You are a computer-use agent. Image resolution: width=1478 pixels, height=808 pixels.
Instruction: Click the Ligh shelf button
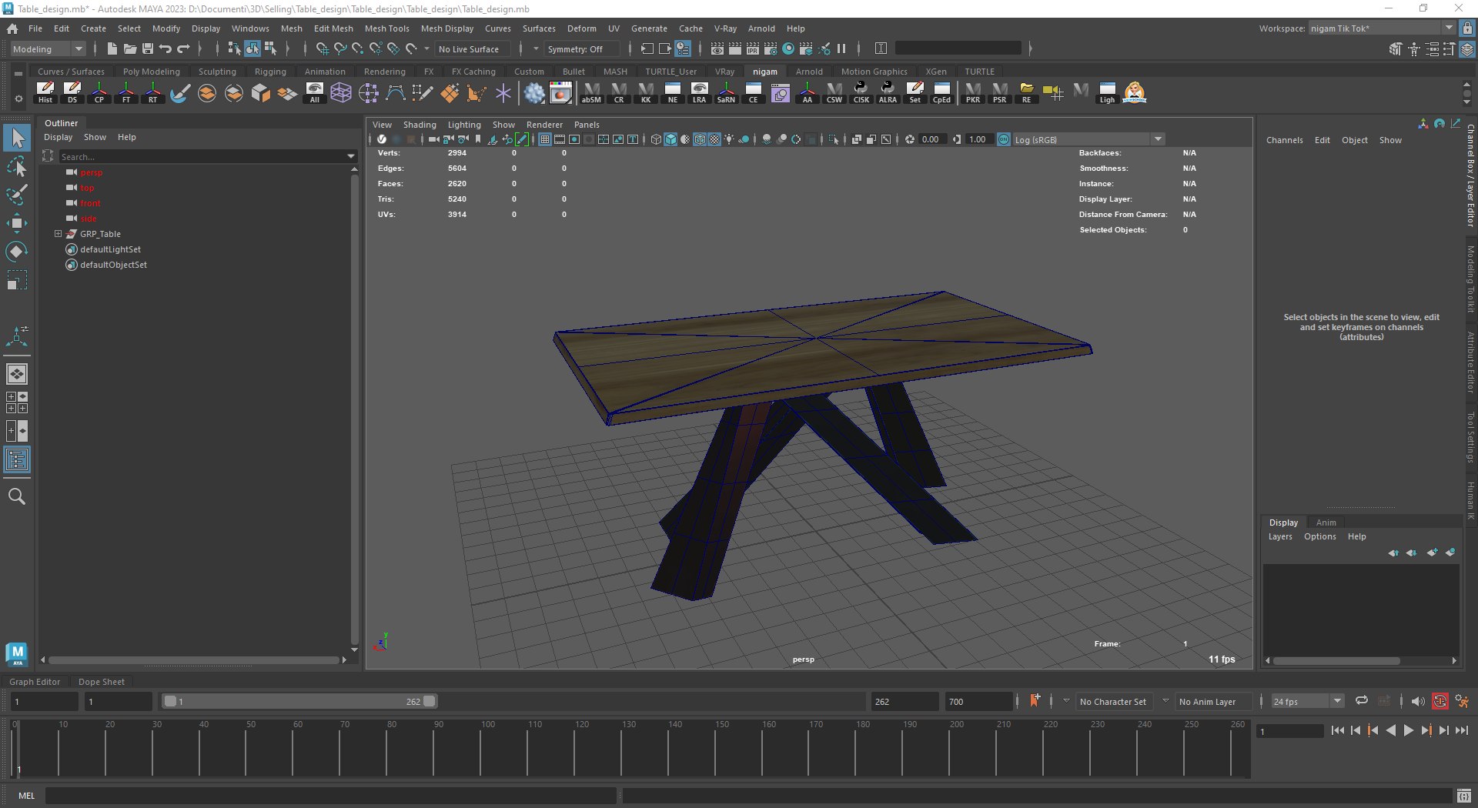click(1107, 92)
